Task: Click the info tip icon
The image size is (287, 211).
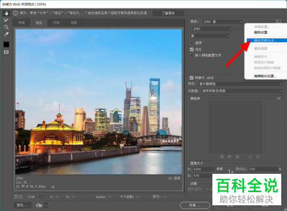Action: (15, 13)
